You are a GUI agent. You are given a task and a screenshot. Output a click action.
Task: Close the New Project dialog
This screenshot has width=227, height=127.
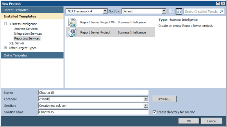coord(223,3)
